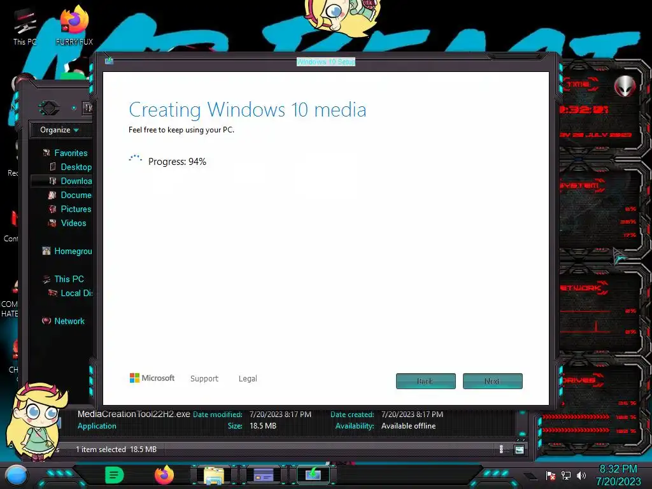Click the Size value 18.5 MB in details pane
This screenshot has width=652, height=489.
pyautogui.click(x=263, y=426)
